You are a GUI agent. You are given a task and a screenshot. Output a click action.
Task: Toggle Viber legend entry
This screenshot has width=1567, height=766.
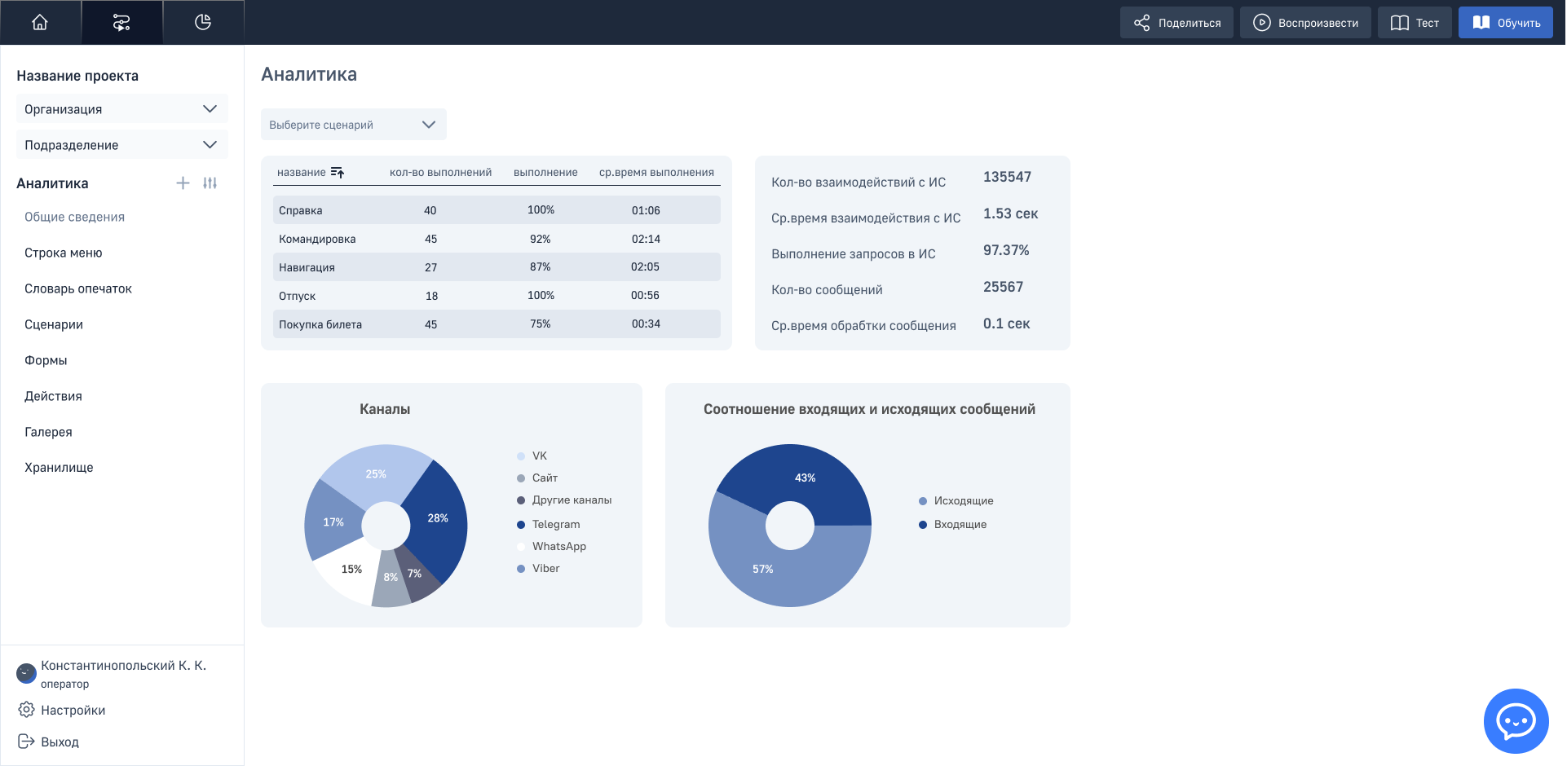(x=538, y=569)
